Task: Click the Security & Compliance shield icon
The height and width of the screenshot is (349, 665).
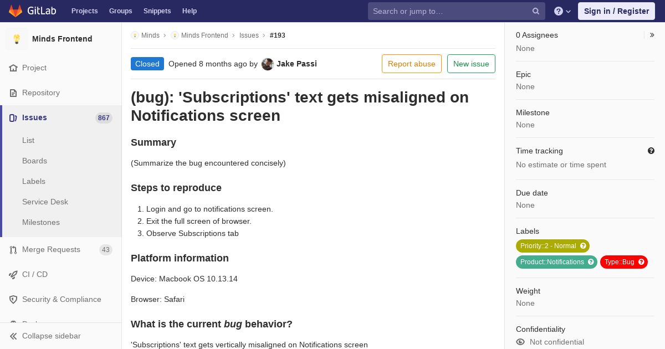Action: tap(13, 299)
